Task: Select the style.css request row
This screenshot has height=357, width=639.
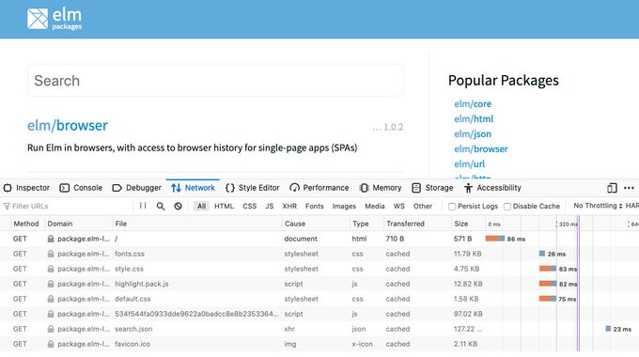Action: point(319,269)
